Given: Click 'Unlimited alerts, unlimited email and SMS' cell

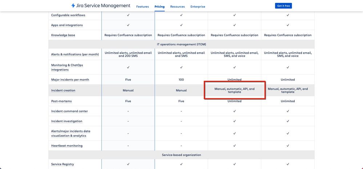Looking at the screenshot, I should [181, 54].
